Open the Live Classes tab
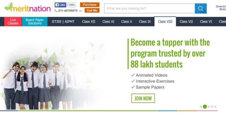226x113 pixels. [13, 22]
